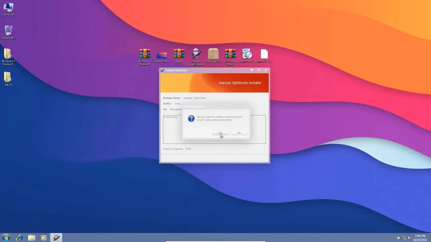Screen dimensions: 431x242
Task: Click the 'macpac lightmode installer' banner heading
Action: pos(240,83)
